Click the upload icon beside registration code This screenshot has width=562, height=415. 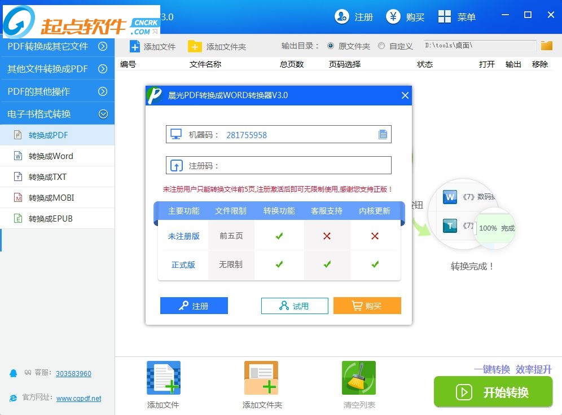click(176, 165)
